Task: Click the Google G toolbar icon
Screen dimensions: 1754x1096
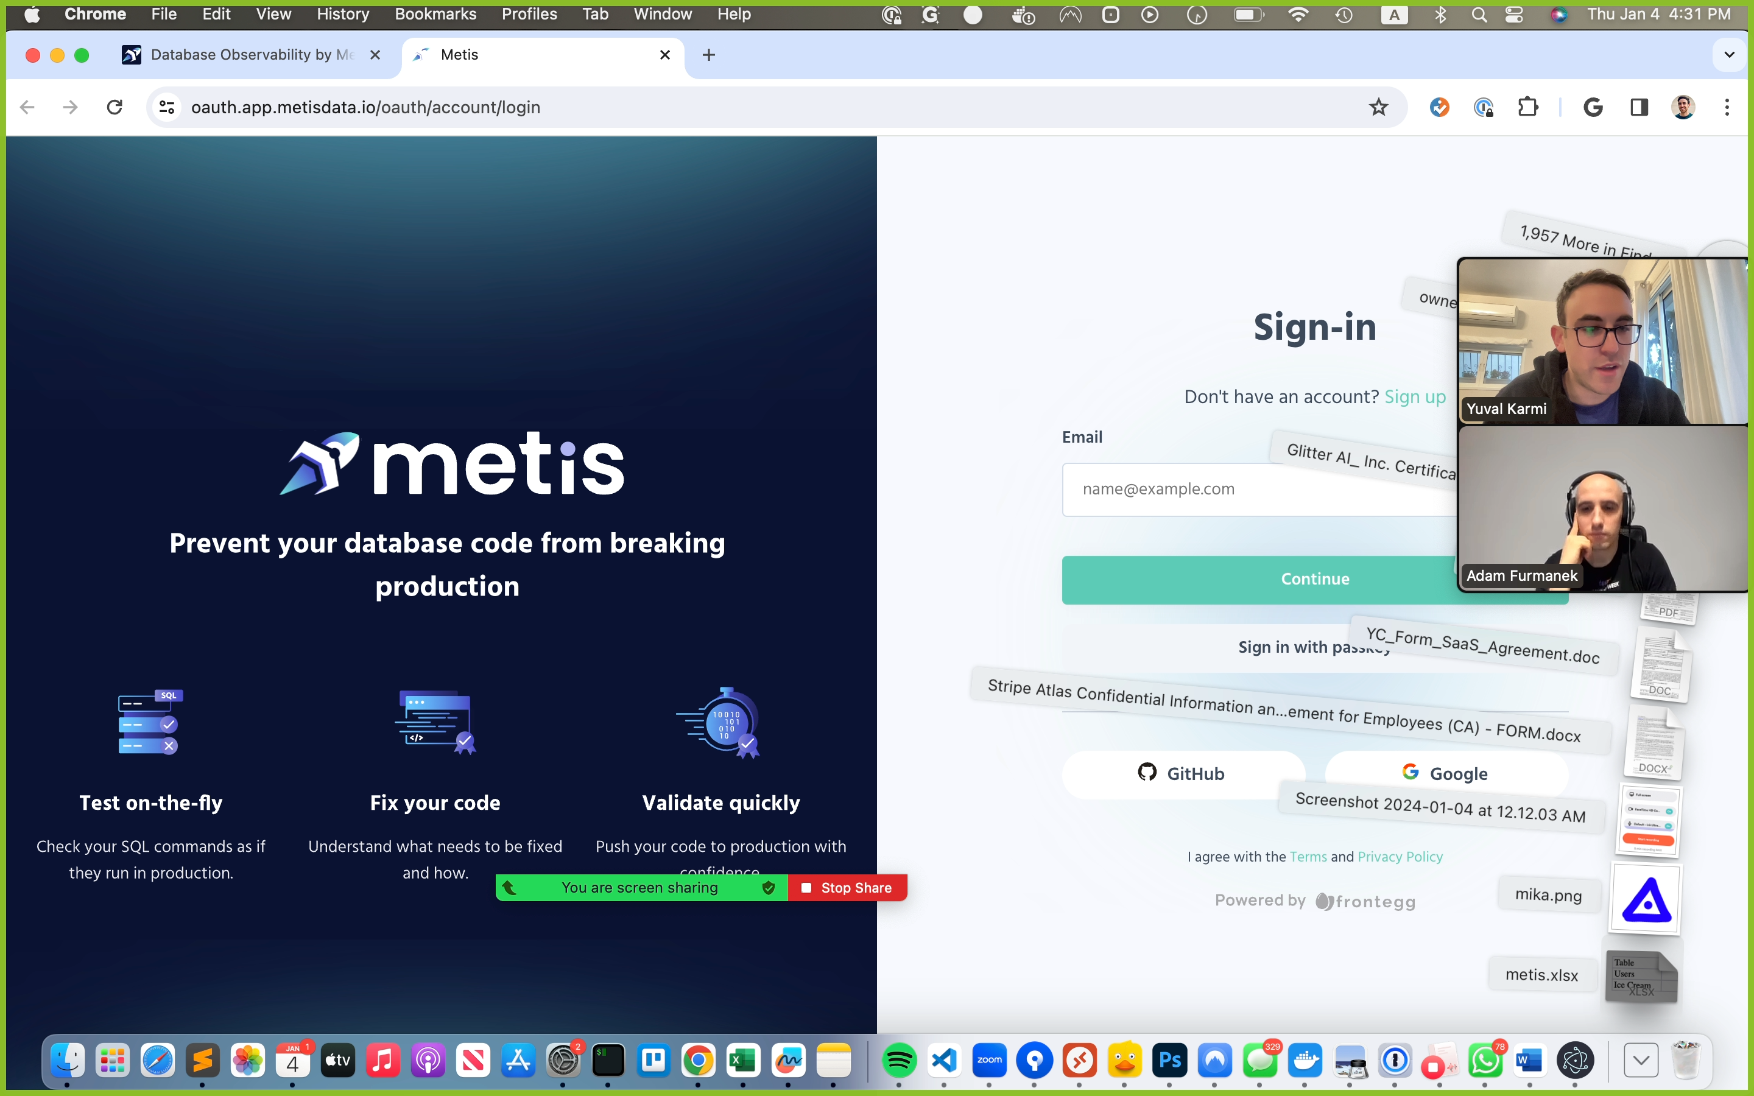Action: pyautogui.click(x=1593, y=107)
